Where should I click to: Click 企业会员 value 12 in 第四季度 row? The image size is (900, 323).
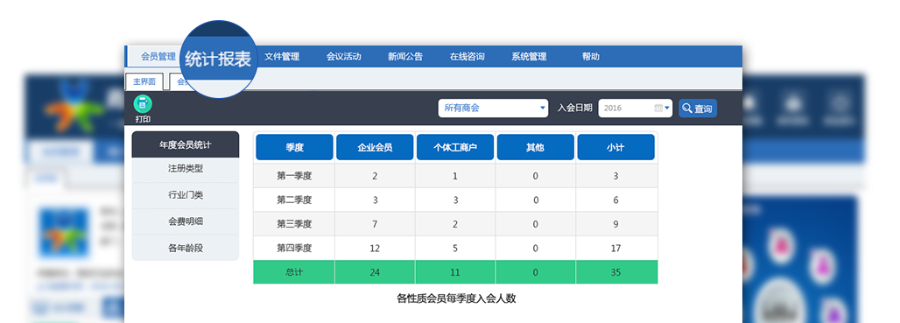point(375,249)
